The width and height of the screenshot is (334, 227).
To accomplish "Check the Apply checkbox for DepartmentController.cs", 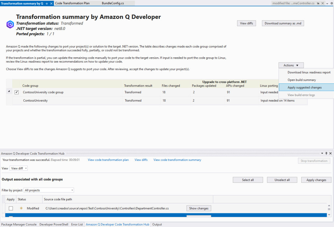I will 11,208.
